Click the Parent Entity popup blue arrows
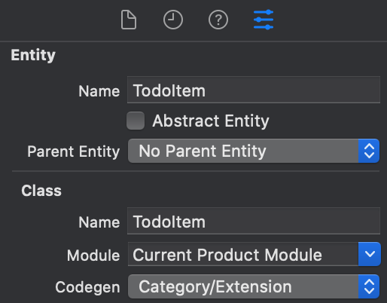This screenshot has height=303, width=387. pyautogui.click(x=369, y=151)
